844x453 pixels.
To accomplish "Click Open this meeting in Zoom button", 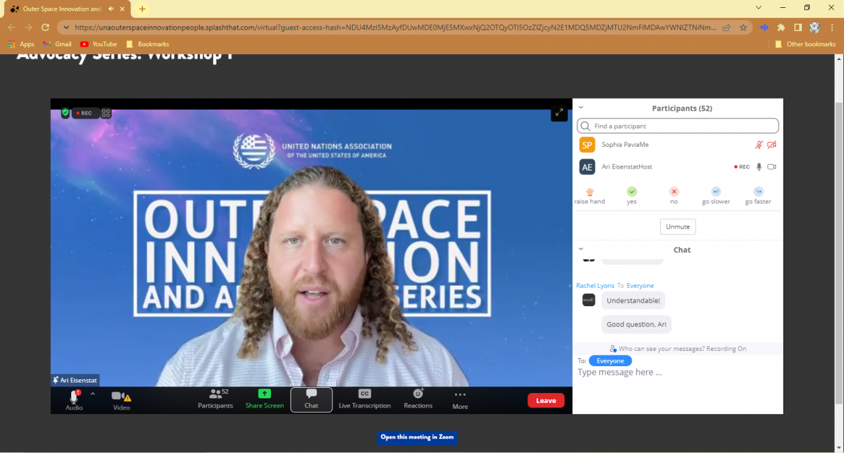I will tap(417, 437).
